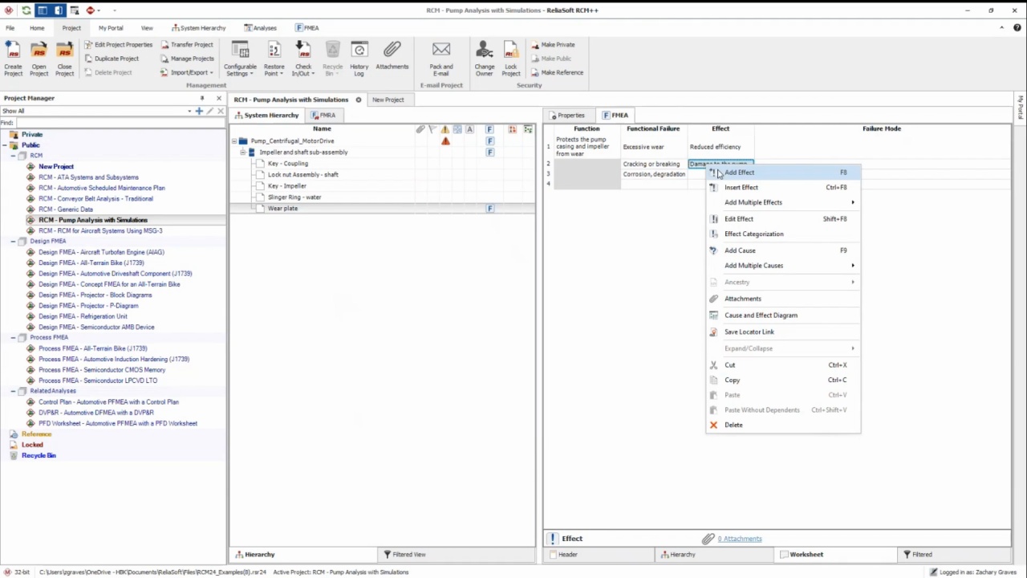The height and width of the screenshot is (578, 1027).
Task: Add a new filter with the plus icon
Action: (x=199, y=111)
